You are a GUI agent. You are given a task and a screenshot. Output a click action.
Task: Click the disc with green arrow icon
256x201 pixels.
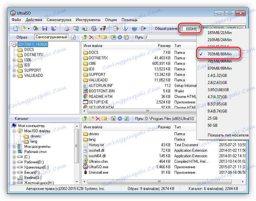pyautogui.click(x=85, y=29)
